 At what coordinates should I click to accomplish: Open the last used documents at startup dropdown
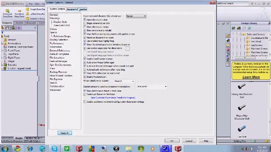pos(136,16)
